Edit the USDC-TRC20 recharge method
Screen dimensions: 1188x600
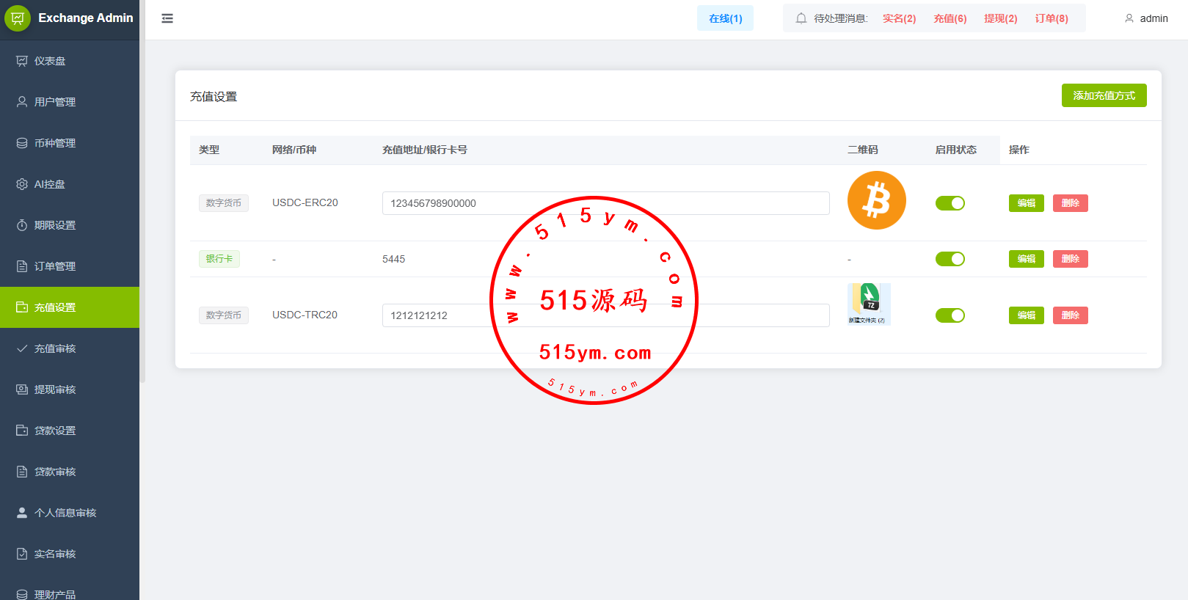(x=1027, y=315)
